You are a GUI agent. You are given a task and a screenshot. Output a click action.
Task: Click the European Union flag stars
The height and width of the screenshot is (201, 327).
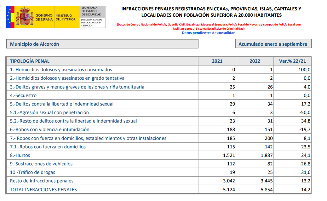tap(9, 17)
